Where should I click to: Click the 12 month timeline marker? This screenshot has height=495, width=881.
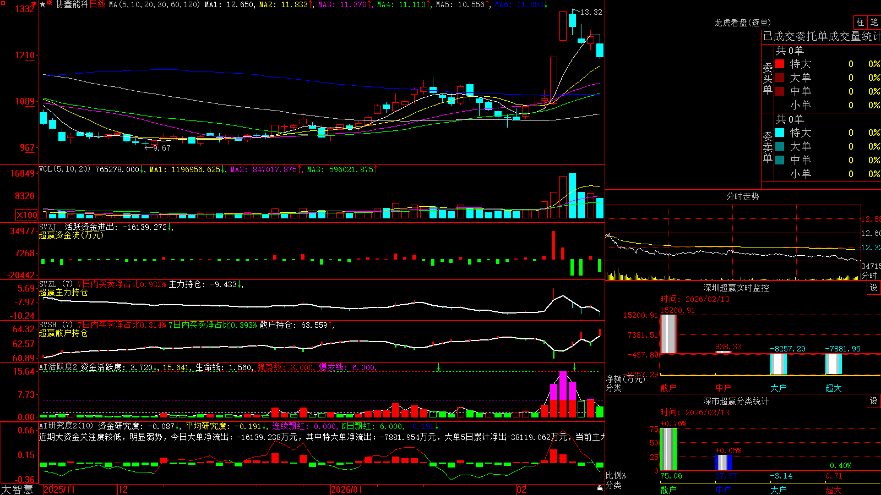click(x=123, y=490)
